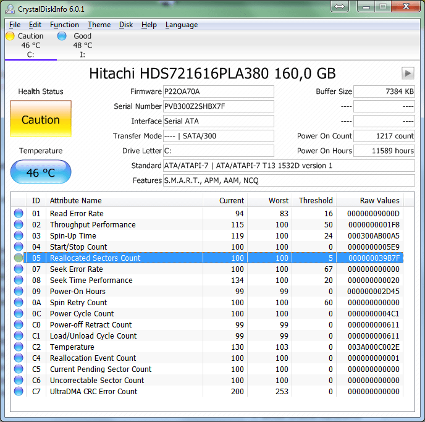Click the Attribute Name column header
Screen dimensions: 425x422
point(124,201)
